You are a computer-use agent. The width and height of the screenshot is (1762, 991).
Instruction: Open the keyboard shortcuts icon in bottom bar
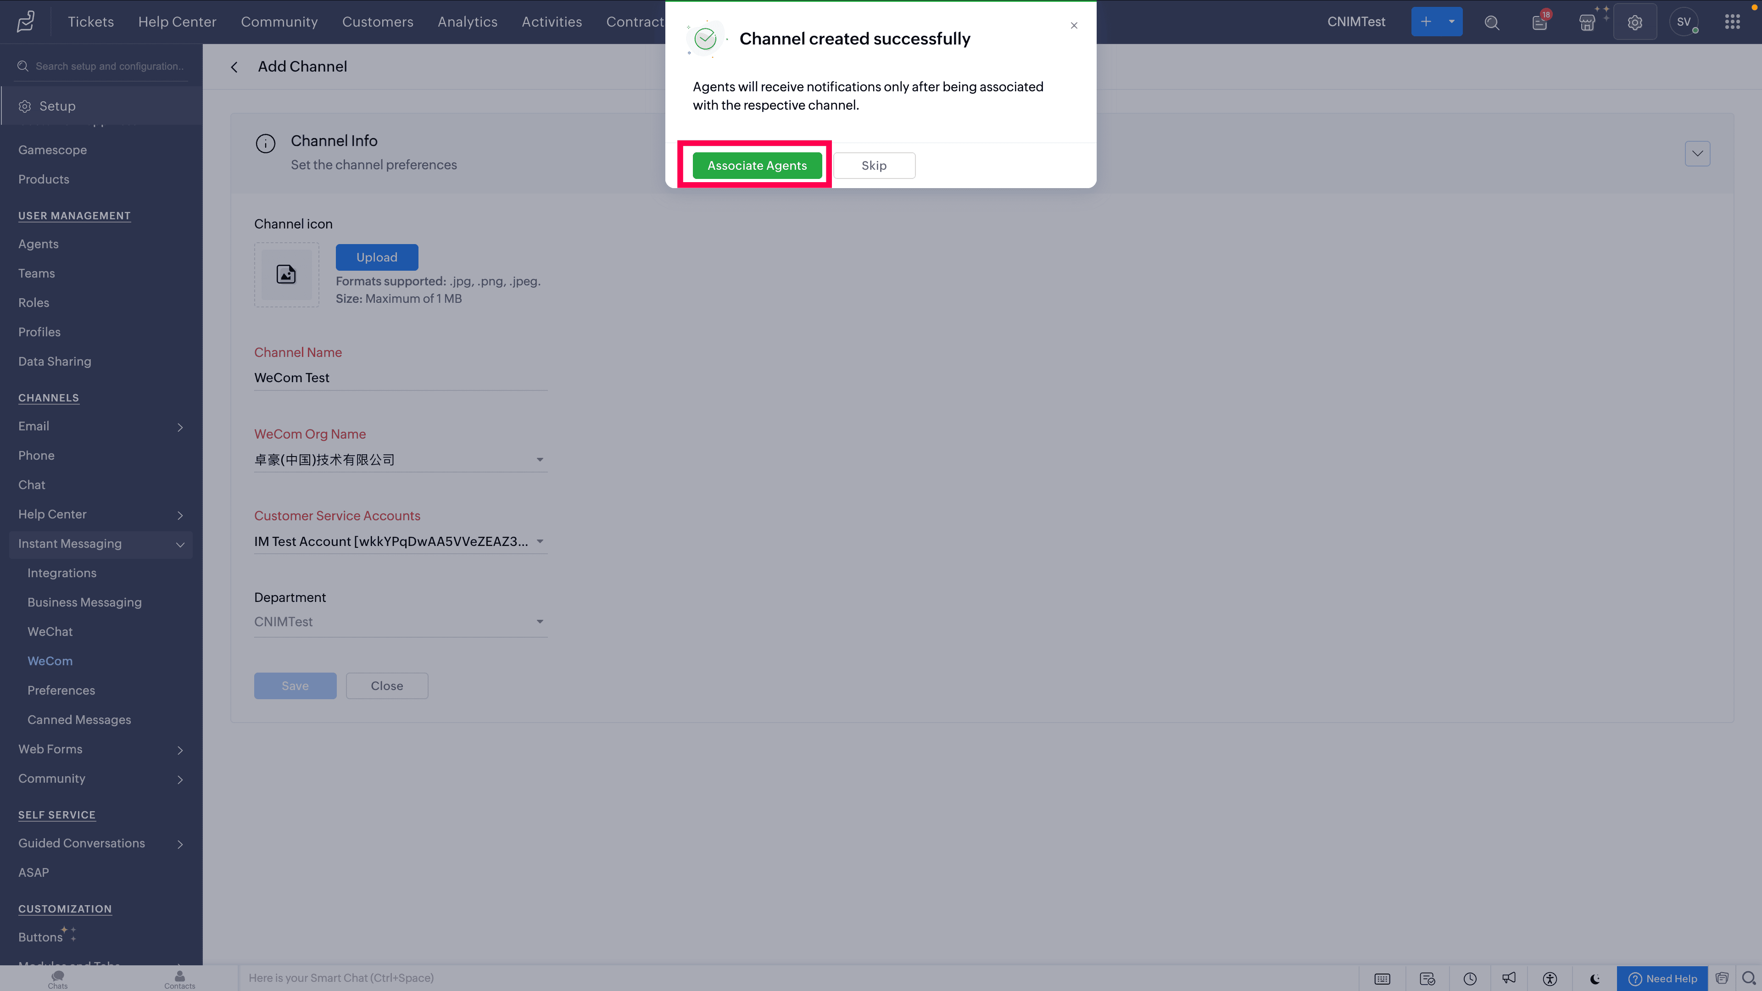click(1383, 979)
